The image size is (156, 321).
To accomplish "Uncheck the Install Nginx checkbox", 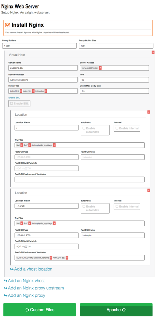I will [8, 25].
